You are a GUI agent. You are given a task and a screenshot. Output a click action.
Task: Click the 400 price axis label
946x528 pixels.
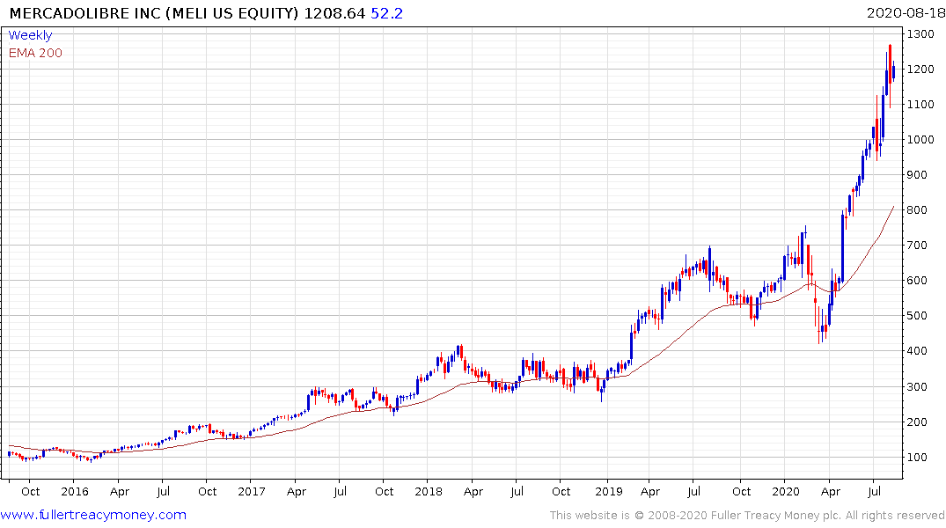(917, 351)
